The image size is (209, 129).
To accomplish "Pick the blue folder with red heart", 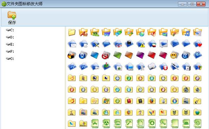I will coord(198,44).
